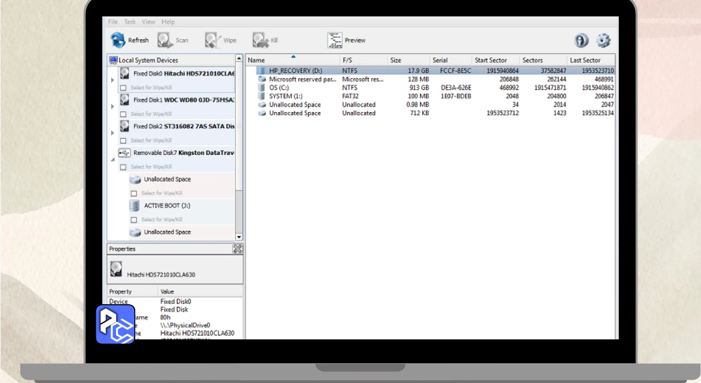Select the OS (C:) partition row
Screen dimensions: 701x383
pos(279,88)
